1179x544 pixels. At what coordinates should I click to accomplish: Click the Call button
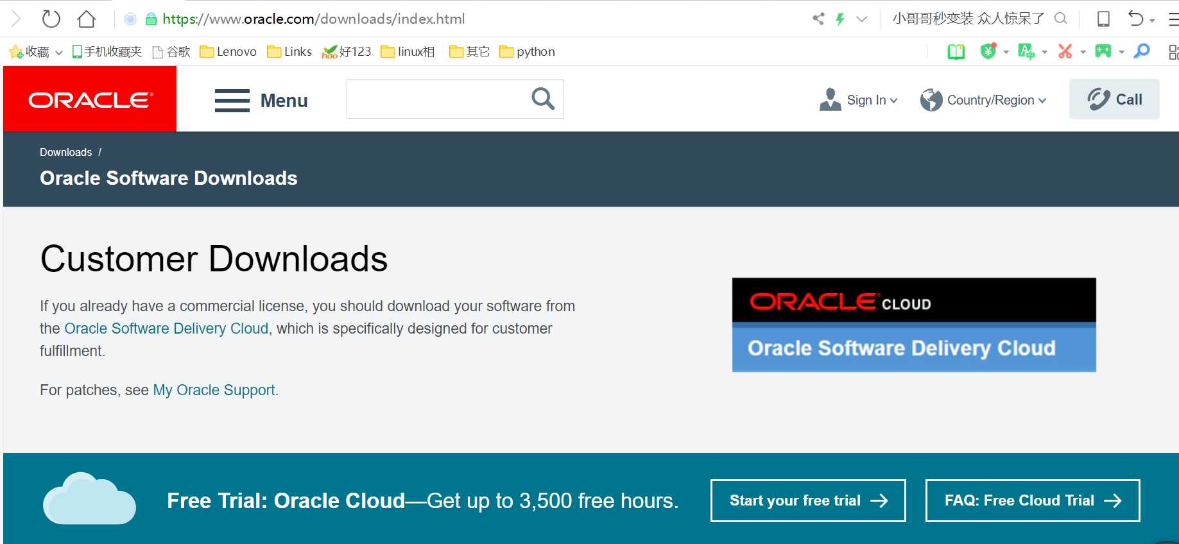click(1114, 99)
